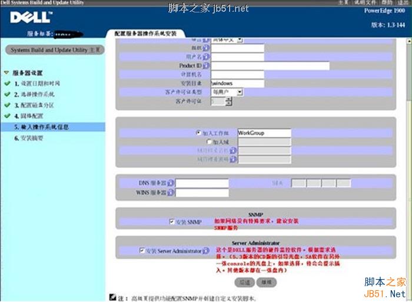Viewport: 412px width, 302px height.
Task: Toggle the 安装 Server Administrator checkbox
Action: click(x=142, y=250)
